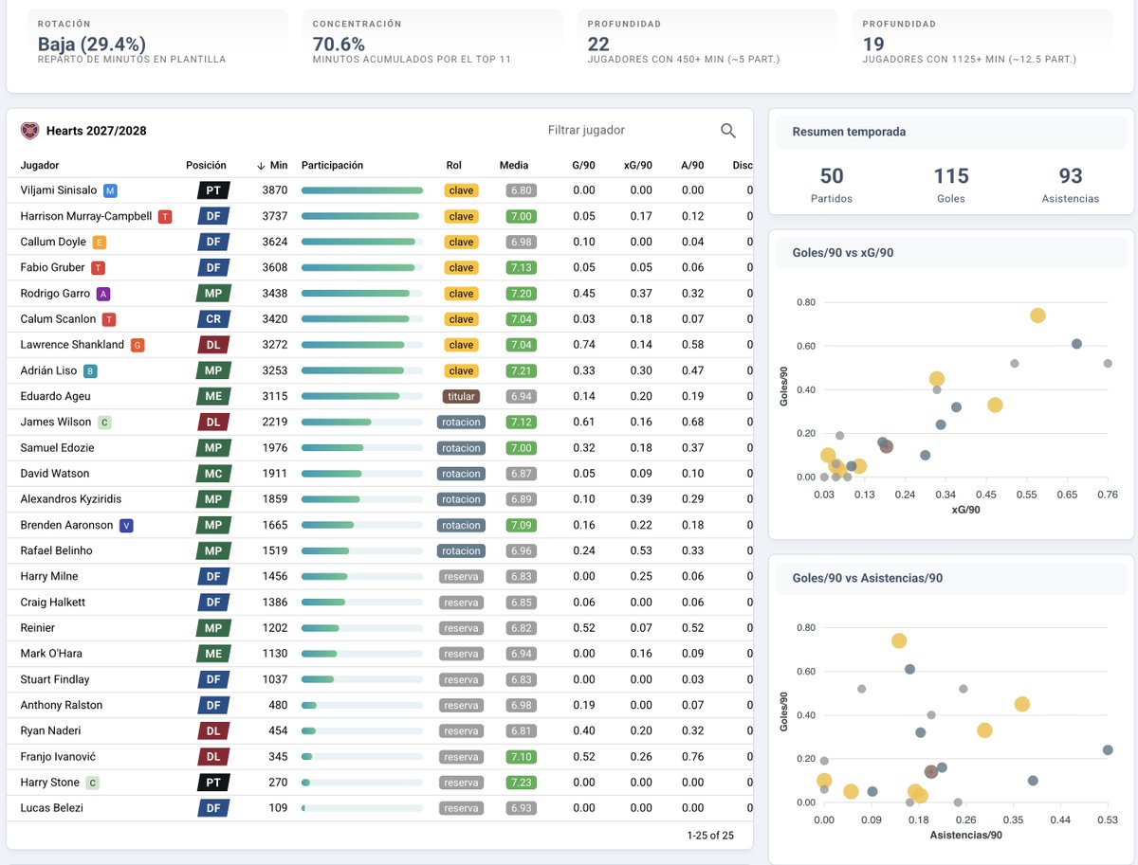1138x865 pixels.
Task: Sort the table by the Min column
Action: click(x=272, y=165)
